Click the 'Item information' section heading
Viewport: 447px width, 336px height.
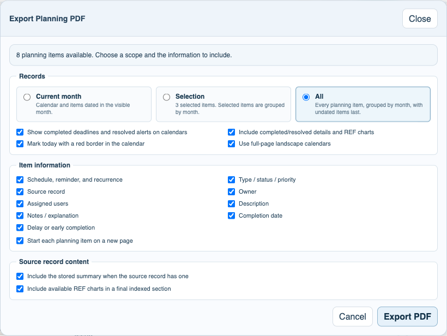click(45, 165)
